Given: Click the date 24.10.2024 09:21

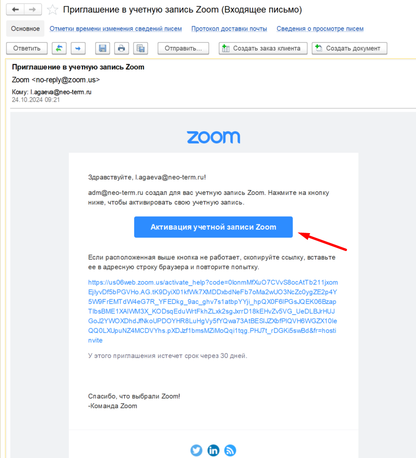Looking at the screenshot, I should coord(36,99).
